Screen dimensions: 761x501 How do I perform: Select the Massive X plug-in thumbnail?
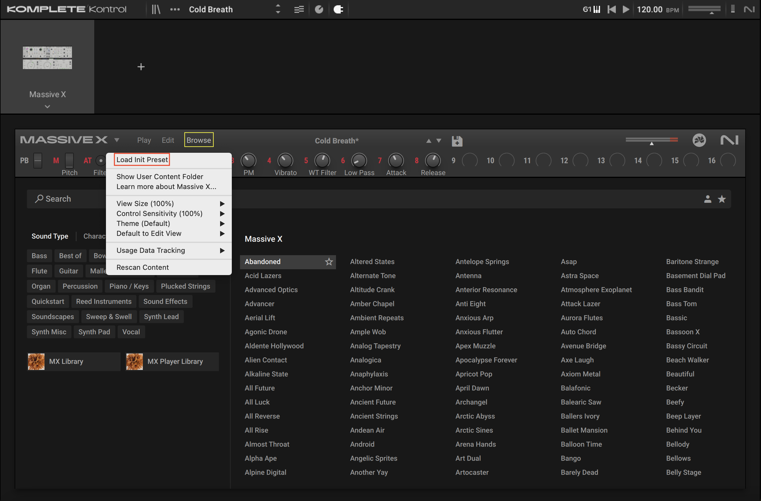[x=47, y=58]
